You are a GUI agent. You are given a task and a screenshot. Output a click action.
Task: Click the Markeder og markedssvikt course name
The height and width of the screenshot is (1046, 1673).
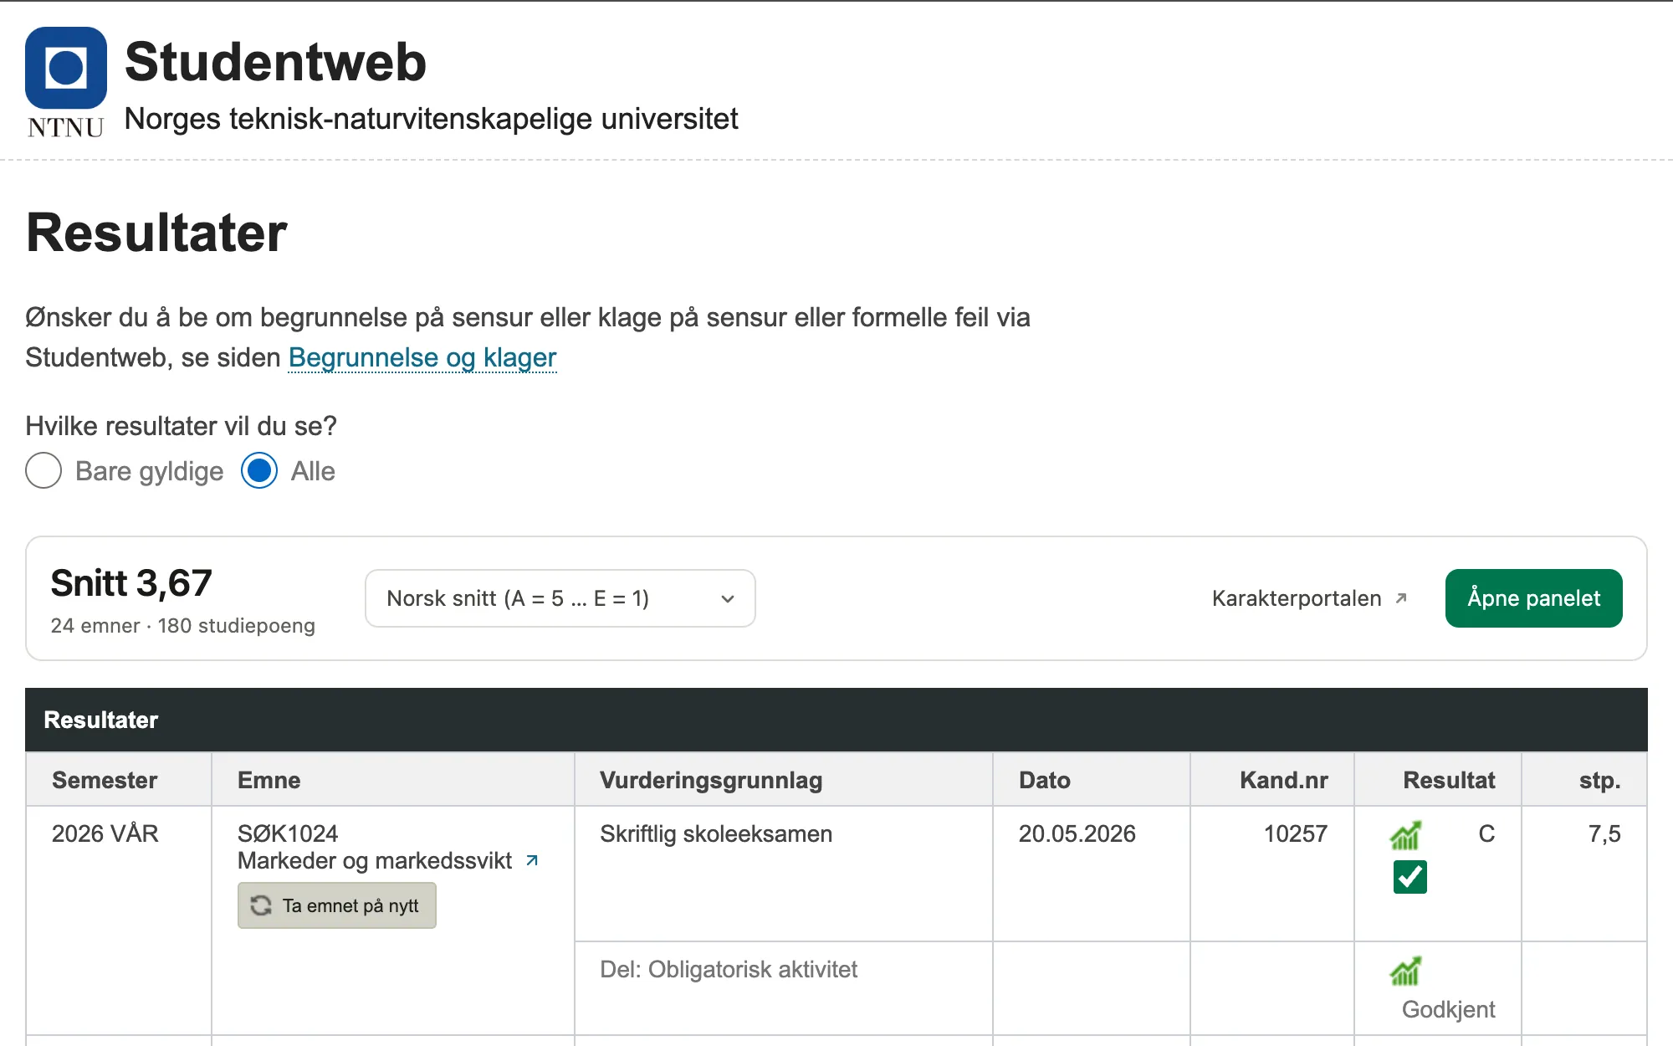(375, 860)
